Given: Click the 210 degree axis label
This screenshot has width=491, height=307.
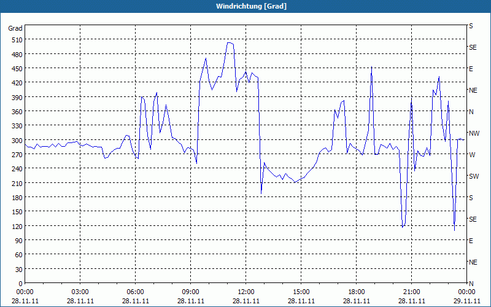Looking at the screenshot, I should (x=17, y=183).
